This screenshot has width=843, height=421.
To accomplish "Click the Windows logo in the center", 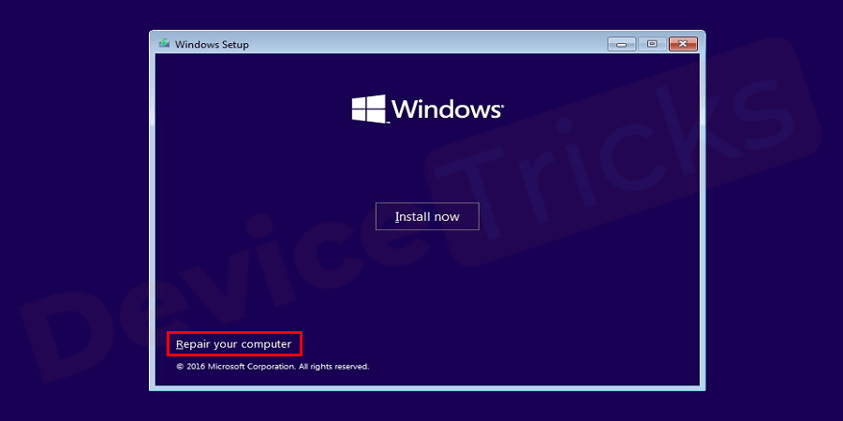I will point(427,109).
